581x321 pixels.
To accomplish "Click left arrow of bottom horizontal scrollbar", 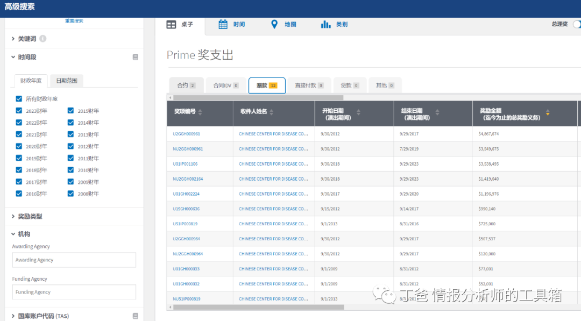I will click(170, 307).
